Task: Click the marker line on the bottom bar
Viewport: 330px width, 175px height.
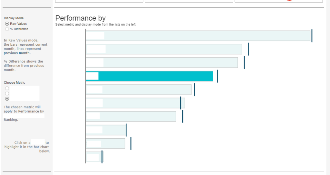Action: 102,157
